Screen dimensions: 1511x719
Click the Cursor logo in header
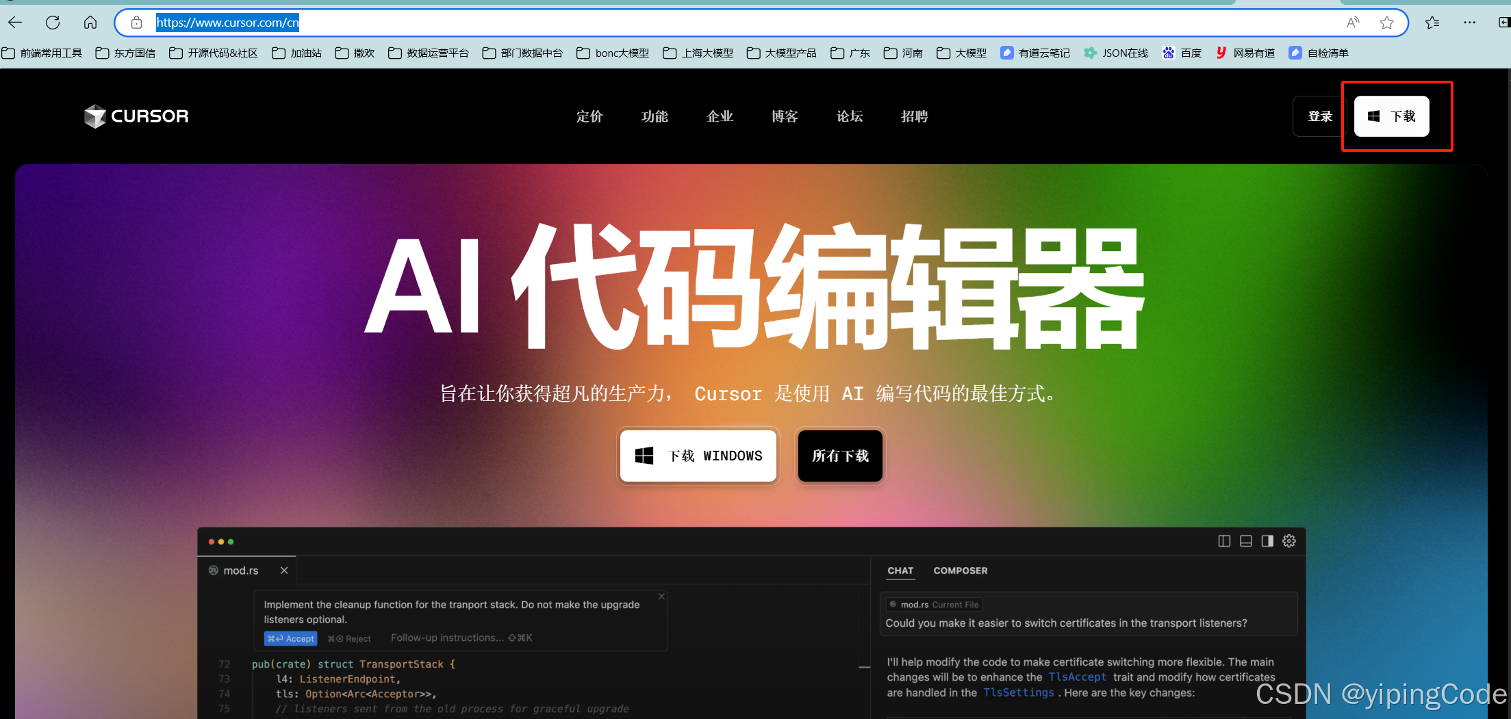(x=136, y=116)
